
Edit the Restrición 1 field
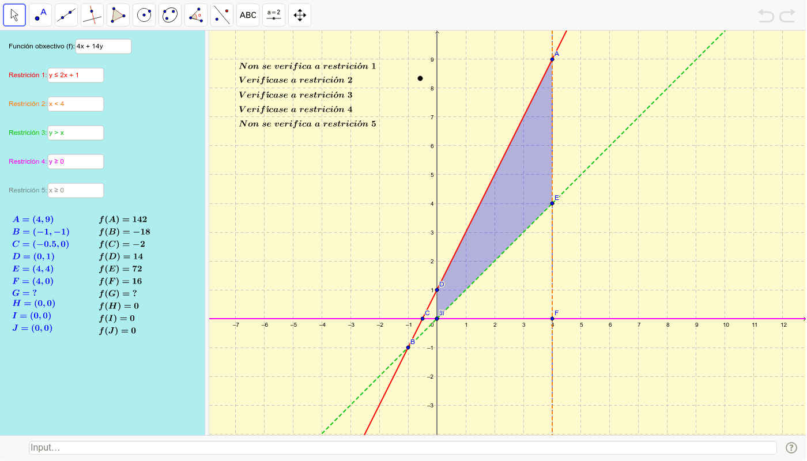[x=76, y=75]
